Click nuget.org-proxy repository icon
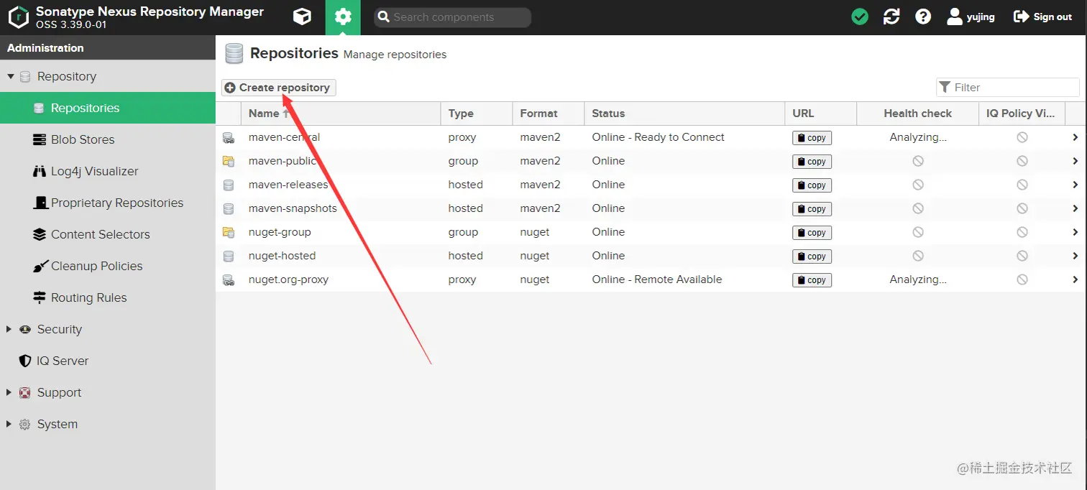Screen dimensions: 1087x490 [229, 279]
